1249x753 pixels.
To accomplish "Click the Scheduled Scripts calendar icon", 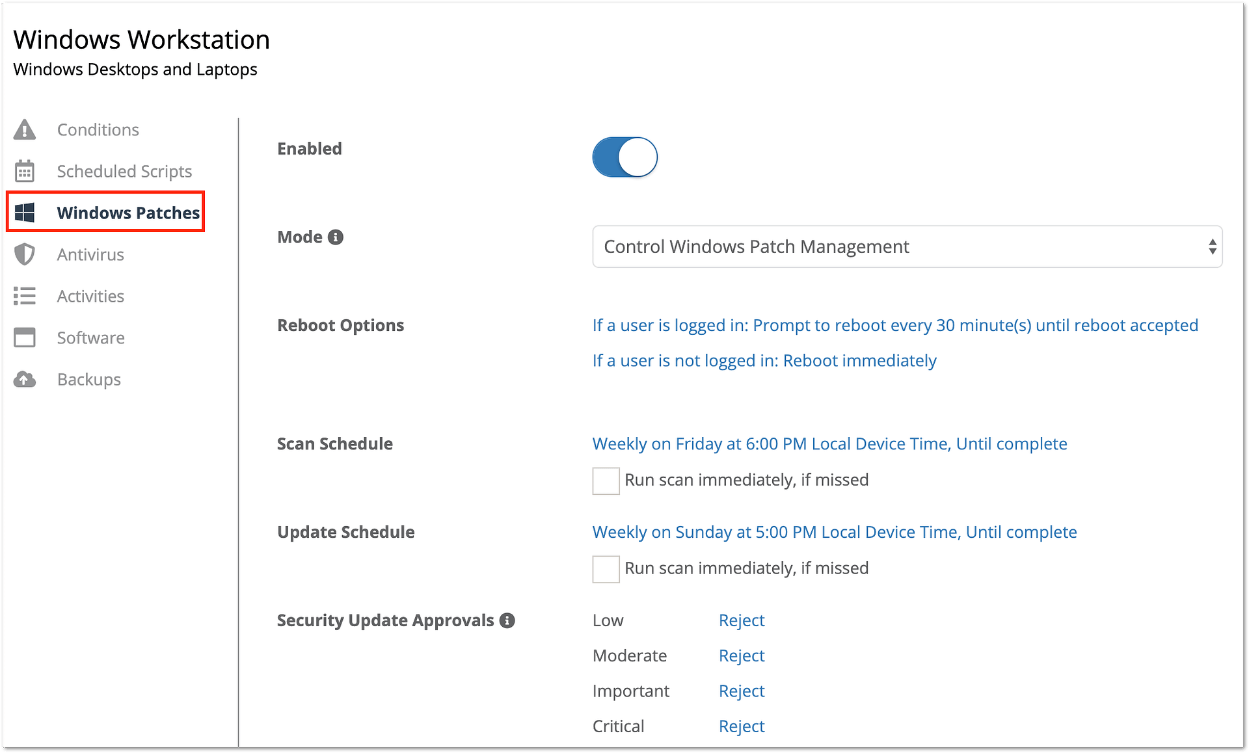I will coord(25,172).
